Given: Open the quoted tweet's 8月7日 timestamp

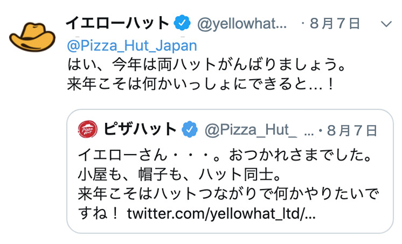Looking at the screenshot, I should tap(352, 130).
